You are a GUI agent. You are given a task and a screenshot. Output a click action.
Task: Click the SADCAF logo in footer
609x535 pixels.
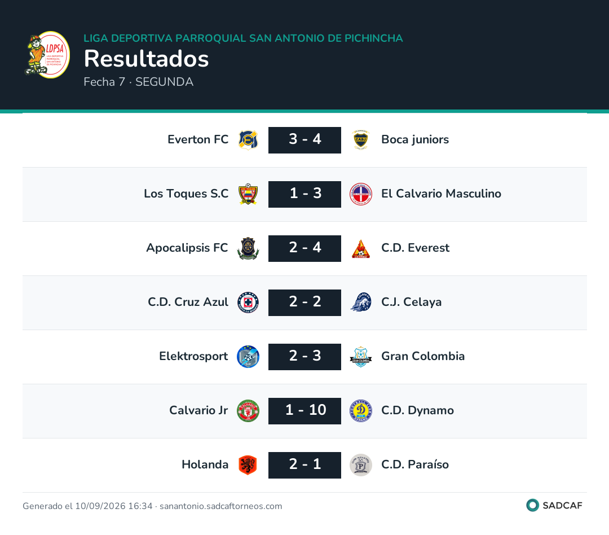554,505
